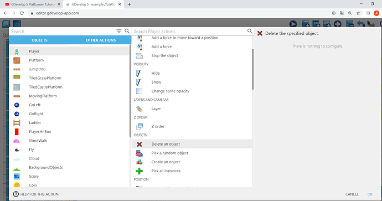Click the Delete an object red X icon
The height and width of the screenshot is (201, 382).
tap(140, 144)
